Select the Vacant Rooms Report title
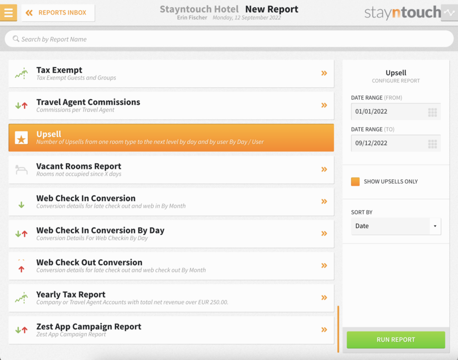 click(79, 166)
